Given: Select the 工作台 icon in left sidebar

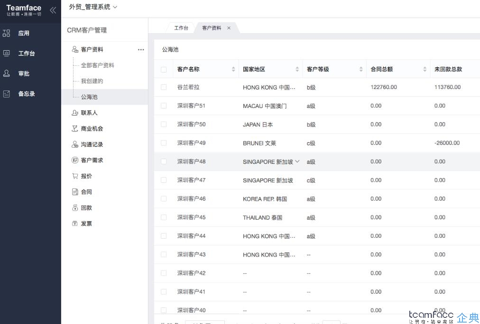Looking at the screenshot, I should pos(7,53).
